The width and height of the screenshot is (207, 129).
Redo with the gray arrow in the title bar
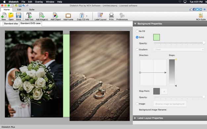click(x=27, y=6)
